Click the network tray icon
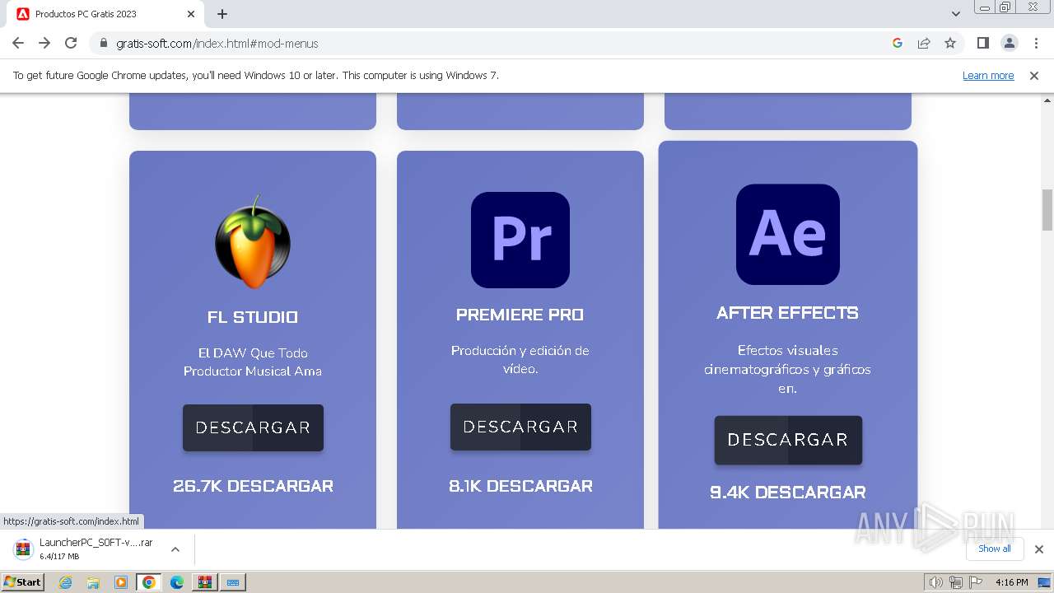This screenshot has height=593, width=1054. [x=956, y=582]
